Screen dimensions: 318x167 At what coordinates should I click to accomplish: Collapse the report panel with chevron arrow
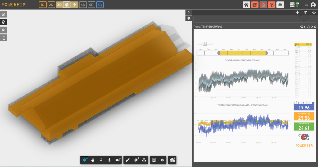pyautogui.click(x=189, y=12)
